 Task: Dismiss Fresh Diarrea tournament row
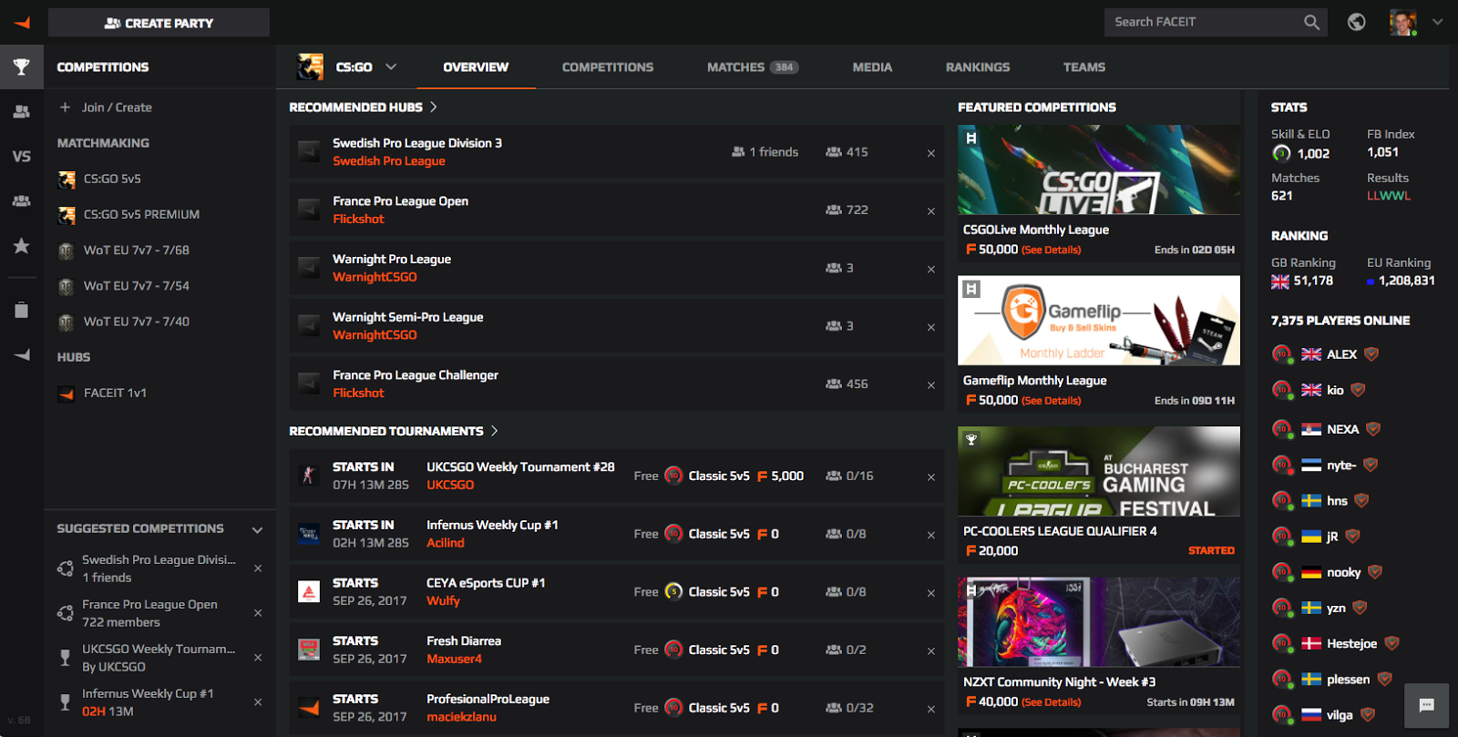931,651
